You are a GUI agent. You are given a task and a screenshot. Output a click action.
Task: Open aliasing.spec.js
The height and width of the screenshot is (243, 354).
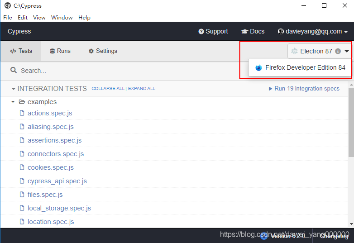(51, 127)
